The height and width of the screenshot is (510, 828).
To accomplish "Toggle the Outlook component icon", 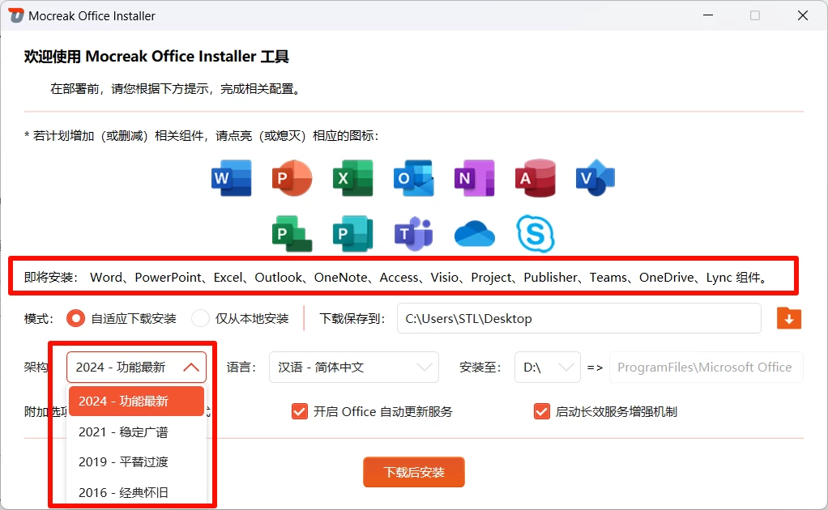I will pos(413,178).
